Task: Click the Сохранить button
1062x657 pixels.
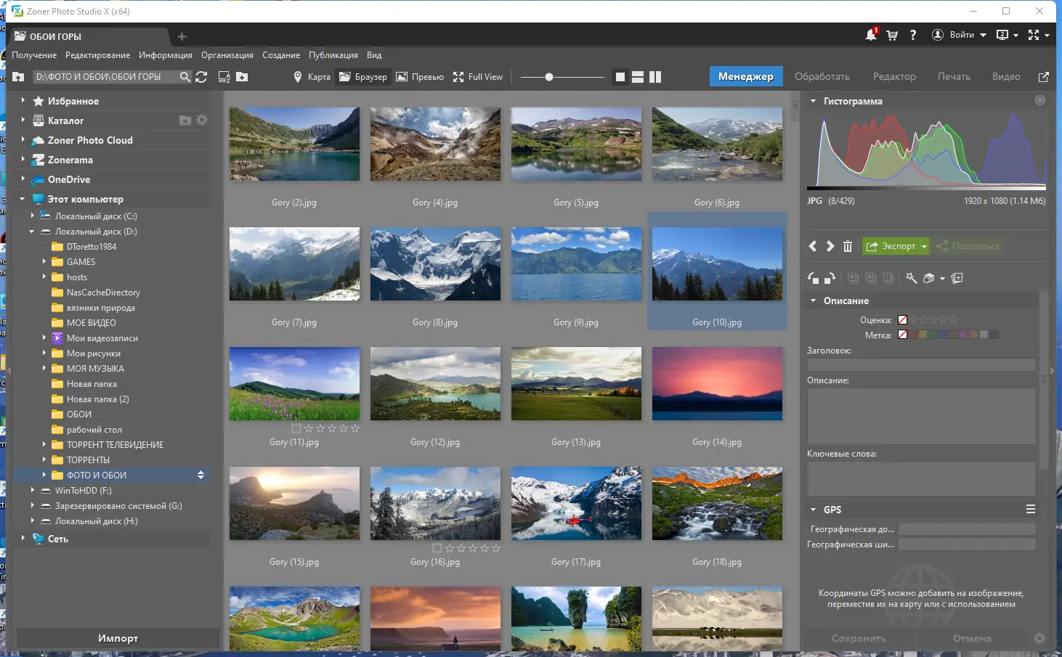Action: tap(859, 638)
